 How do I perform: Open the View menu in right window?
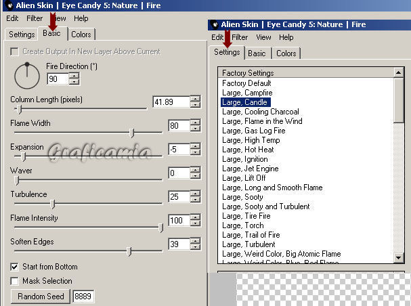click(263, 37)
